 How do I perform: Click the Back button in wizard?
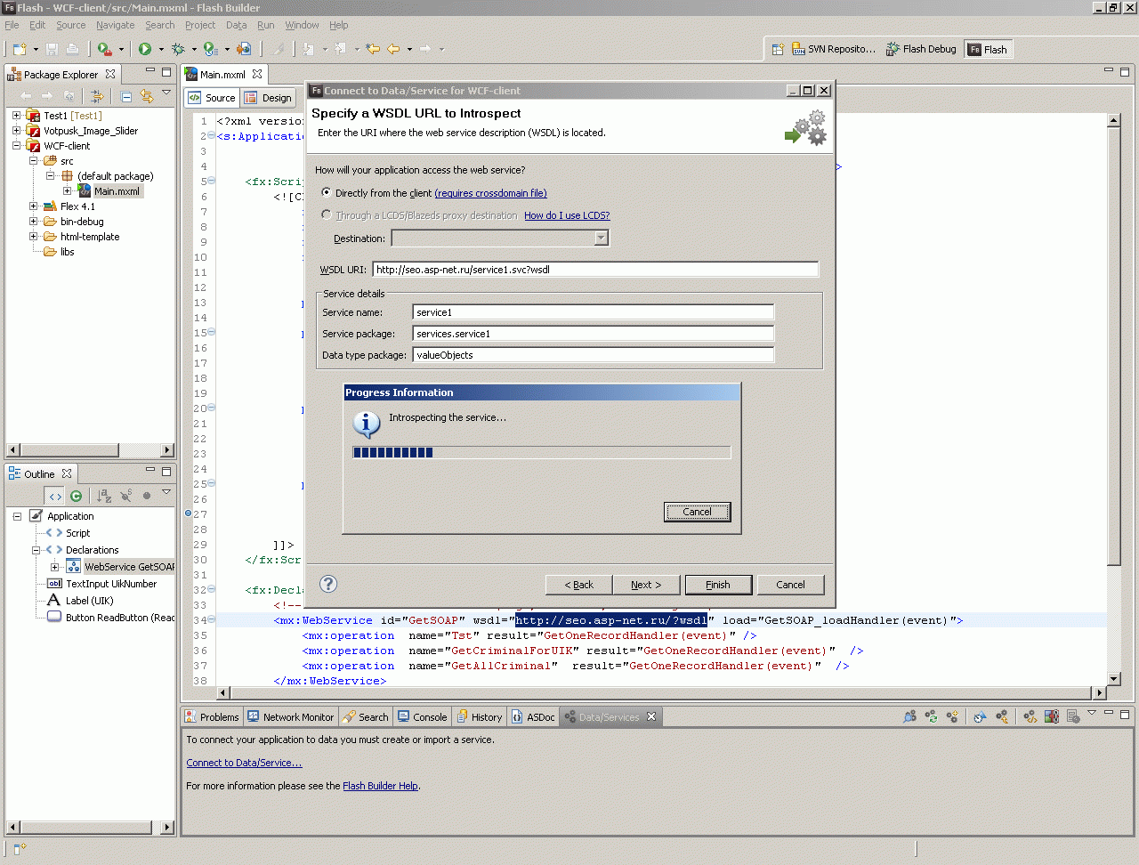point(578,585)
